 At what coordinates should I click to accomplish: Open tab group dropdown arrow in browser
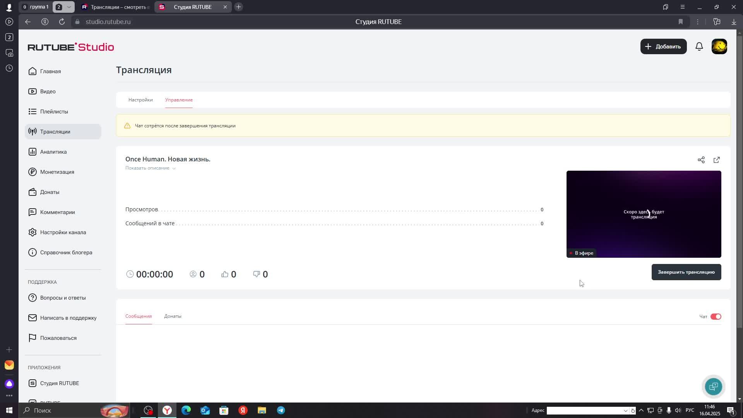click(69, 7)
